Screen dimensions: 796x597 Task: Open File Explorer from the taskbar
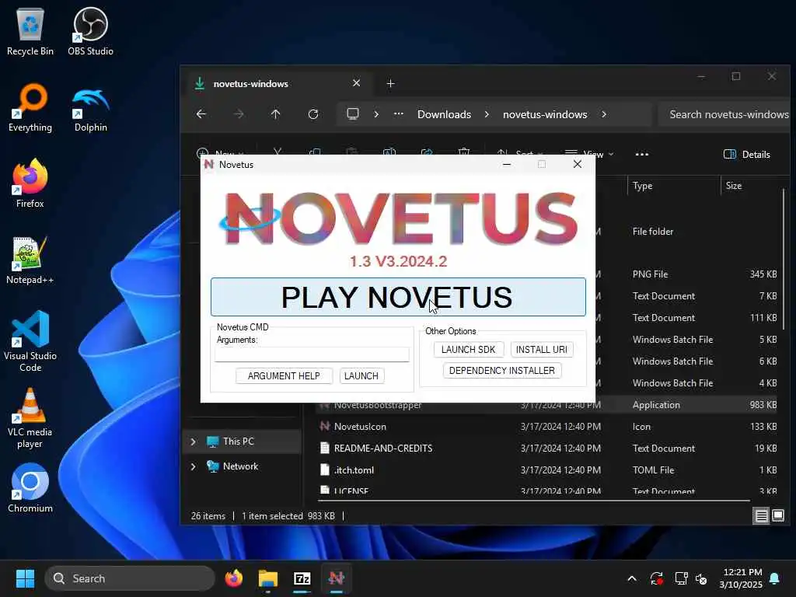268,578
